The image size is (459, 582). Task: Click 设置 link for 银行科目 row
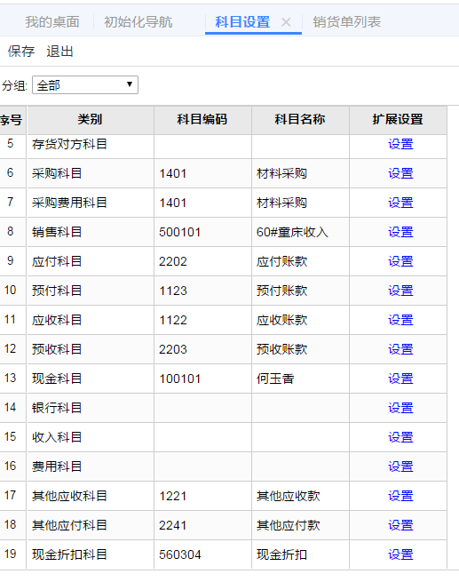(x=400, y=408)
